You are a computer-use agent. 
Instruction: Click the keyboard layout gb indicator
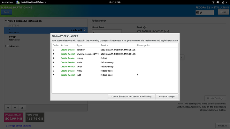(x=204, y=12)
